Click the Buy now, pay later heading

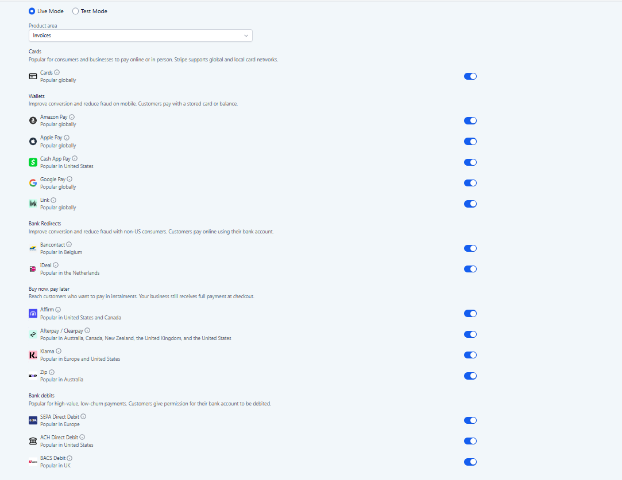pos(49,289)
